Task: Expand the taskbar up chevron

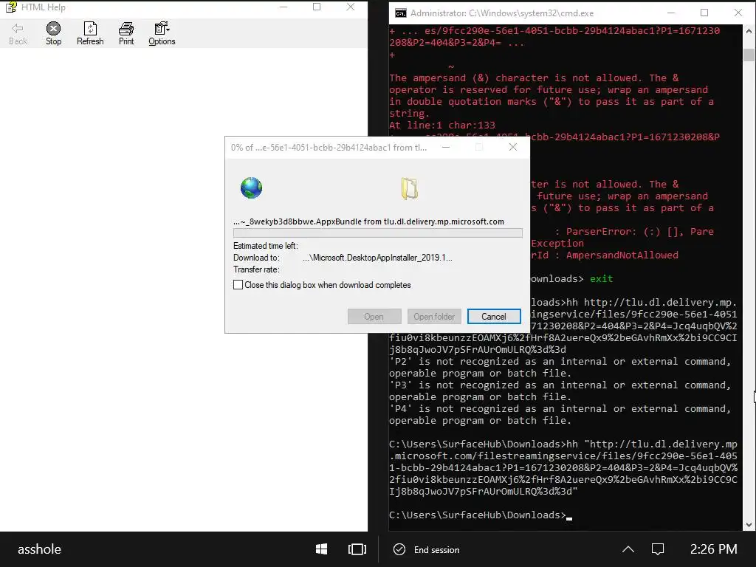Action: pos(628,549)
